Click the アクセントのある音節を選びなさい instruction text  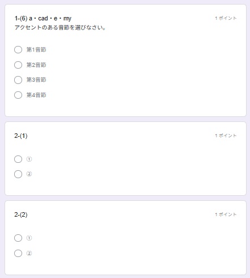(x=60, y=28)
